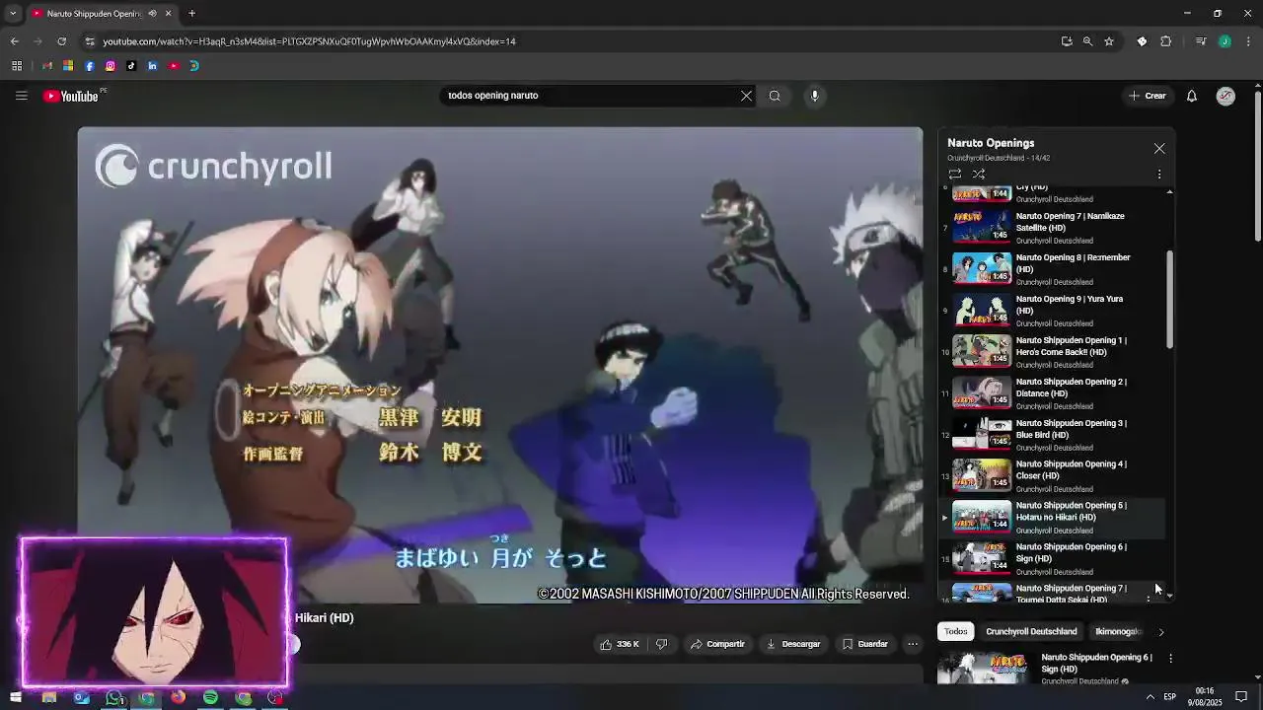The height and width of the screenshot is (710, 1263).
Task: Share the video via Compartir
Action: point(717,644)
